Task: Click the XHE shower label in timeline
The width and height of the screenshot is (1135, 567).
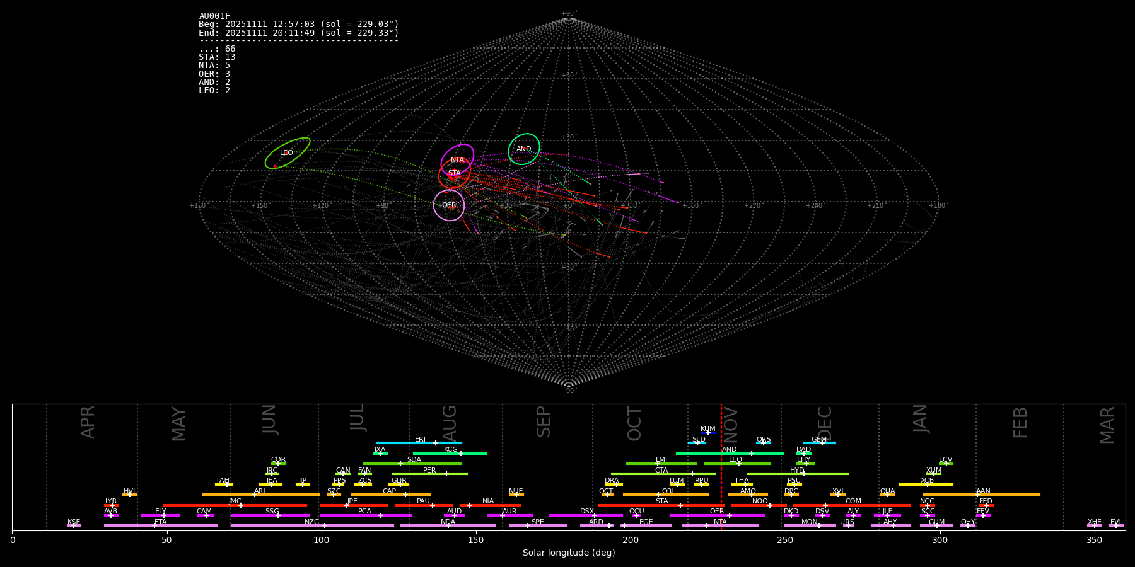Action: tap(1094, 522)
